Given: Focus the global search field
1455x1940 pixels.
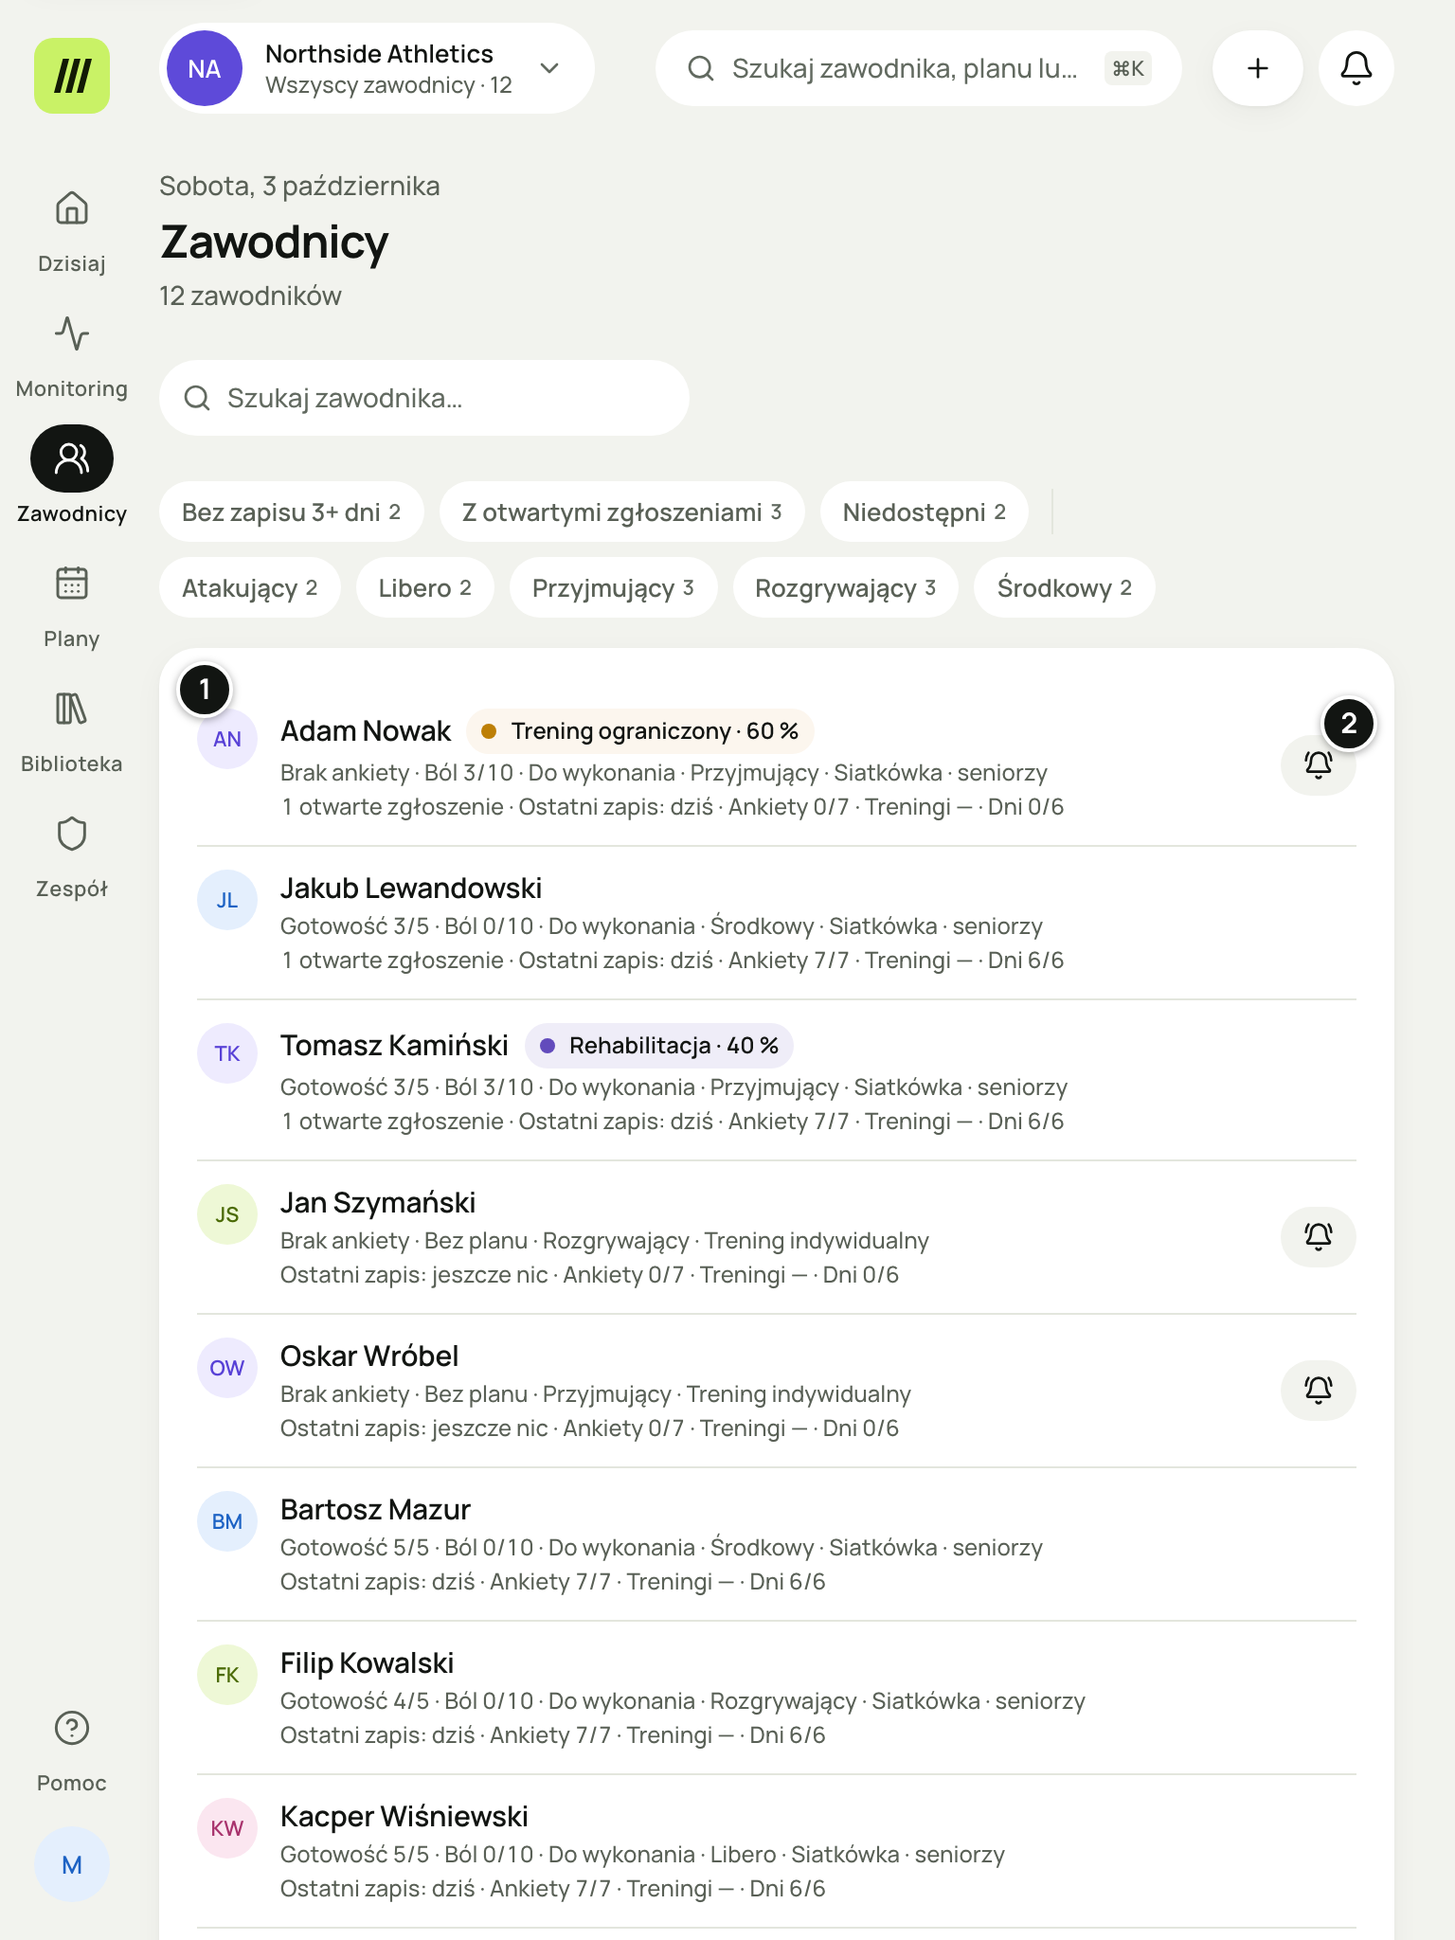Looking at the screenshot, I should pos(919,68).
